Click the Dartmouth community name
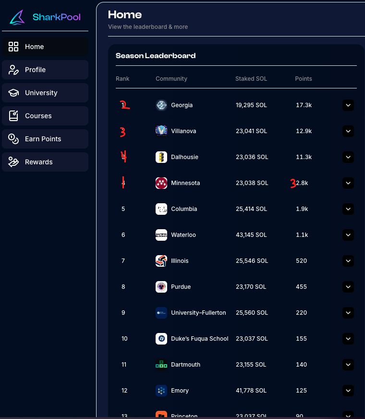Image resolution: width=365 pixels, height=419 pixels. click(x=185, y=365)
